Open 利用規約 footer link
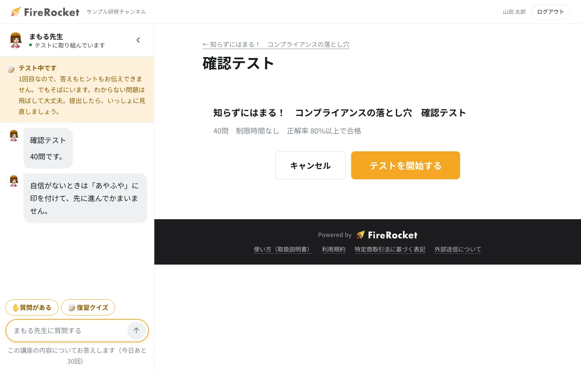This screenshot has height=372, width=581. click(334, 249)
